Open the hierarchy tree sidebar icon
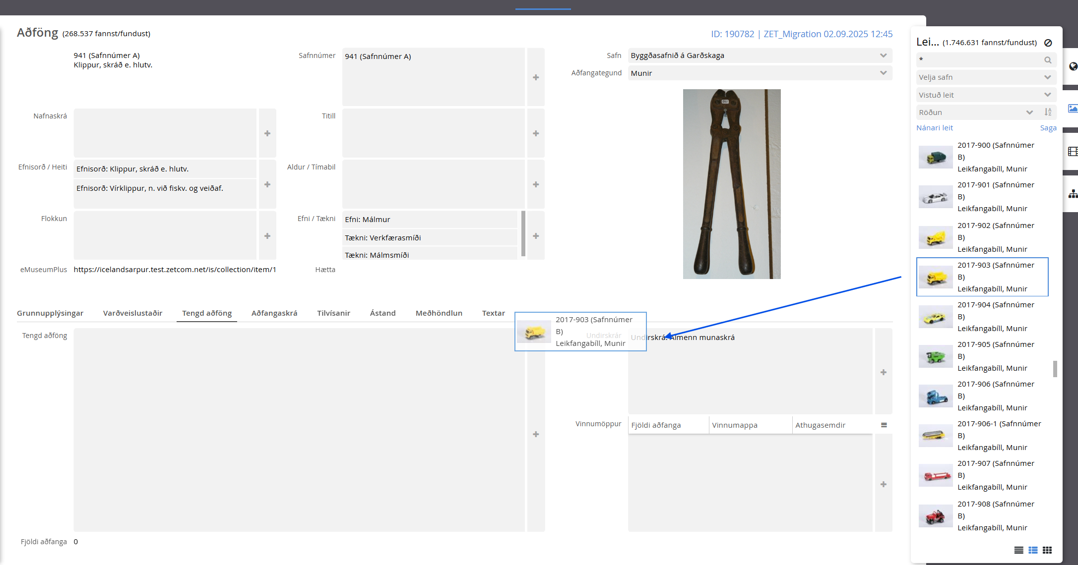 [x=1073, y=194]
